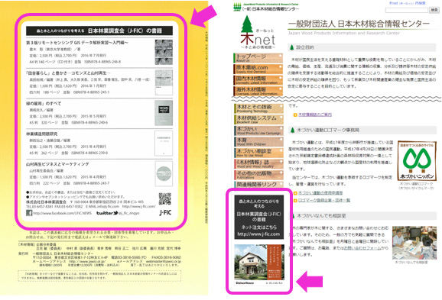Click the dark J-FIC 書籍 net order banner

pyautogui.click(x=258, y=218)
